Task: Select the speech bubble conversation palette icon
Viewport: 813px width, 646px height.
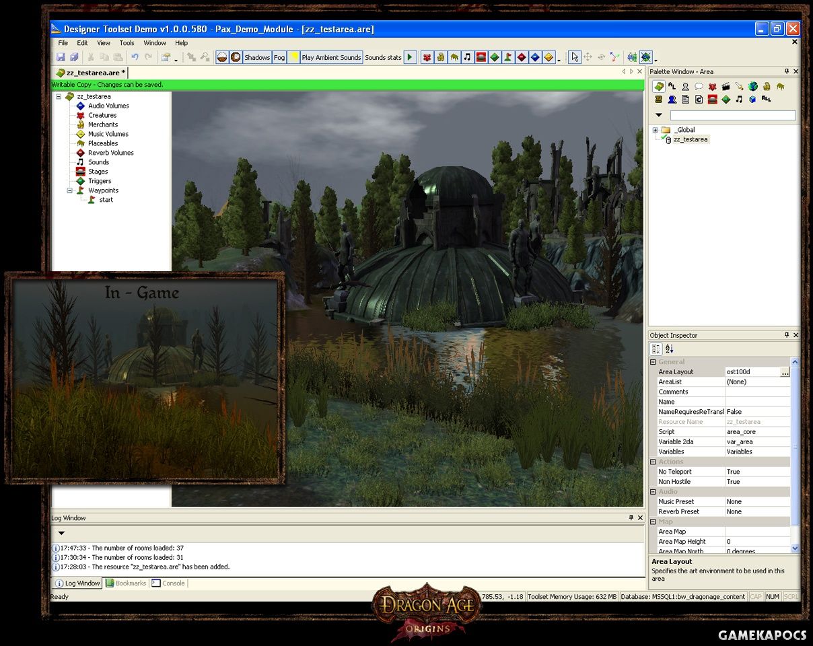Action: point(699,86)
